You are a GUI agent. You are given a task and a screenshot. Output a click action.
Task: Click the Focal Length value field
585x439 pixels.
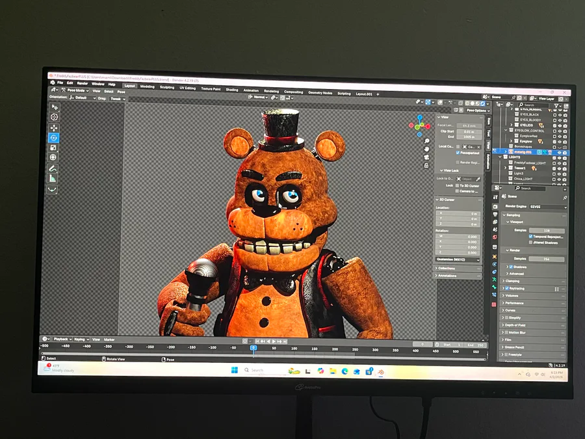coord(469,126)
